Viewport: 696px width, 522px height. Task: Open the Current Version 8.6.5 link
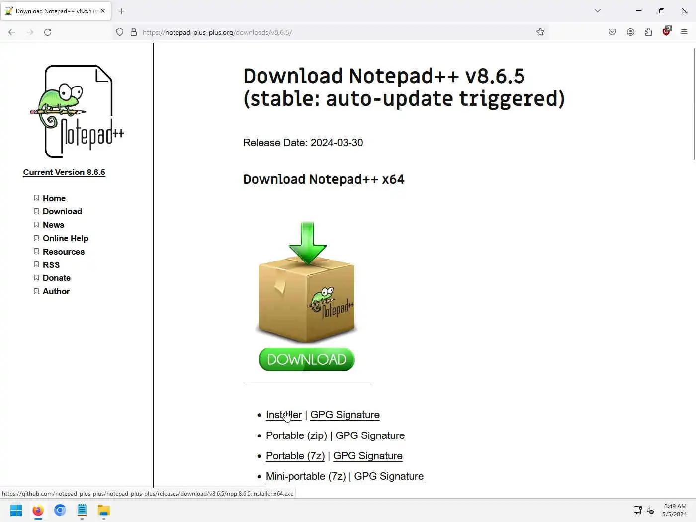tap(64, 172)
